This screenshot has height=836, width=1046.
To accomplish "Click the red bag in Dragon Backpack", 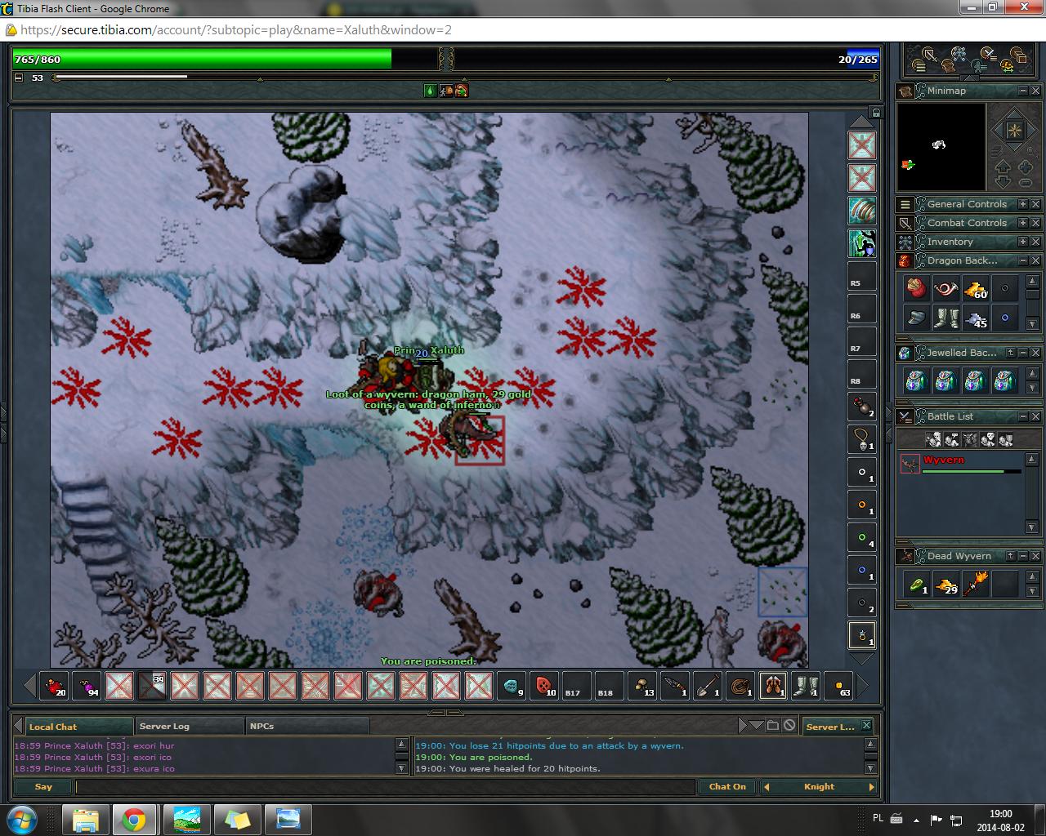I will tap(916, 289).
